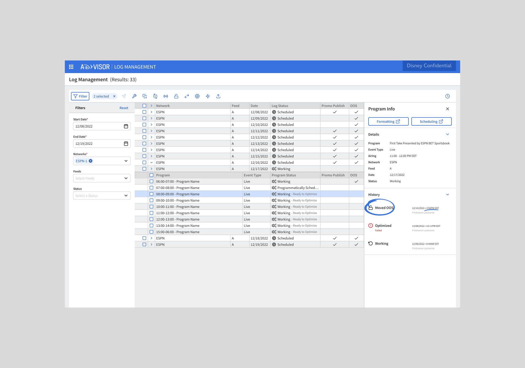This screenshot has height=368, width=525.
Task: Select the wrench tool in the toolbar
Action: (134, 96)
